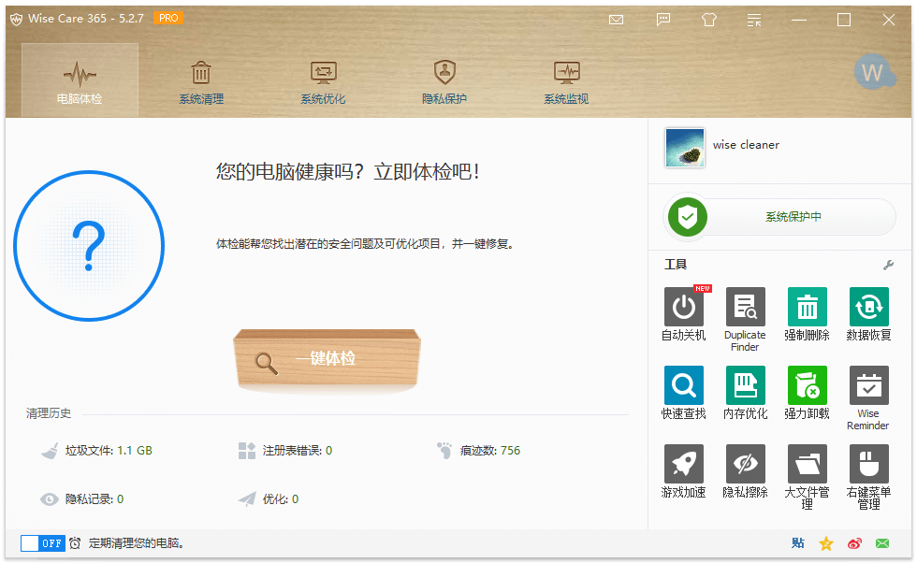Click the 垃圾文件: 1.1 GB entry
The height and width of the screenshot is (563, 917).
point(96,451)
